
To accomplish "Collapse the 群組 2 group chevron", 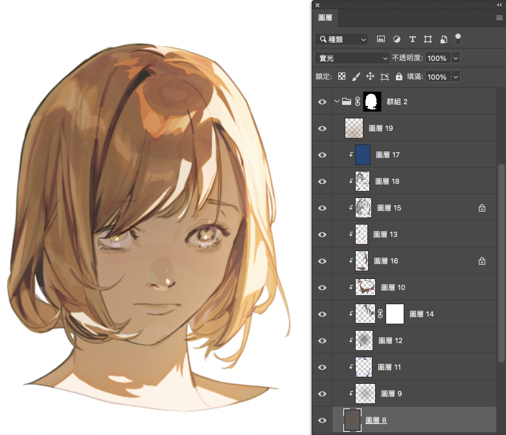I will click(x=337, y=101).
